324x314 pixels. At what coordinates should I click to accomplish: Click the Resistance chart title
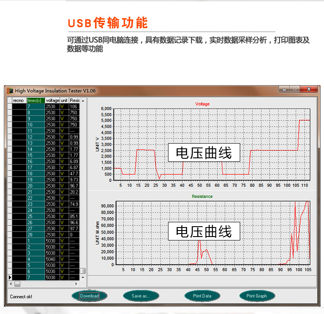tap(202, 196)
